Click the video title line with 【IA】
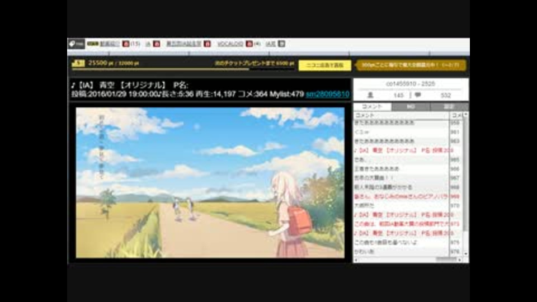537x302 pixels. click(129, 85)
